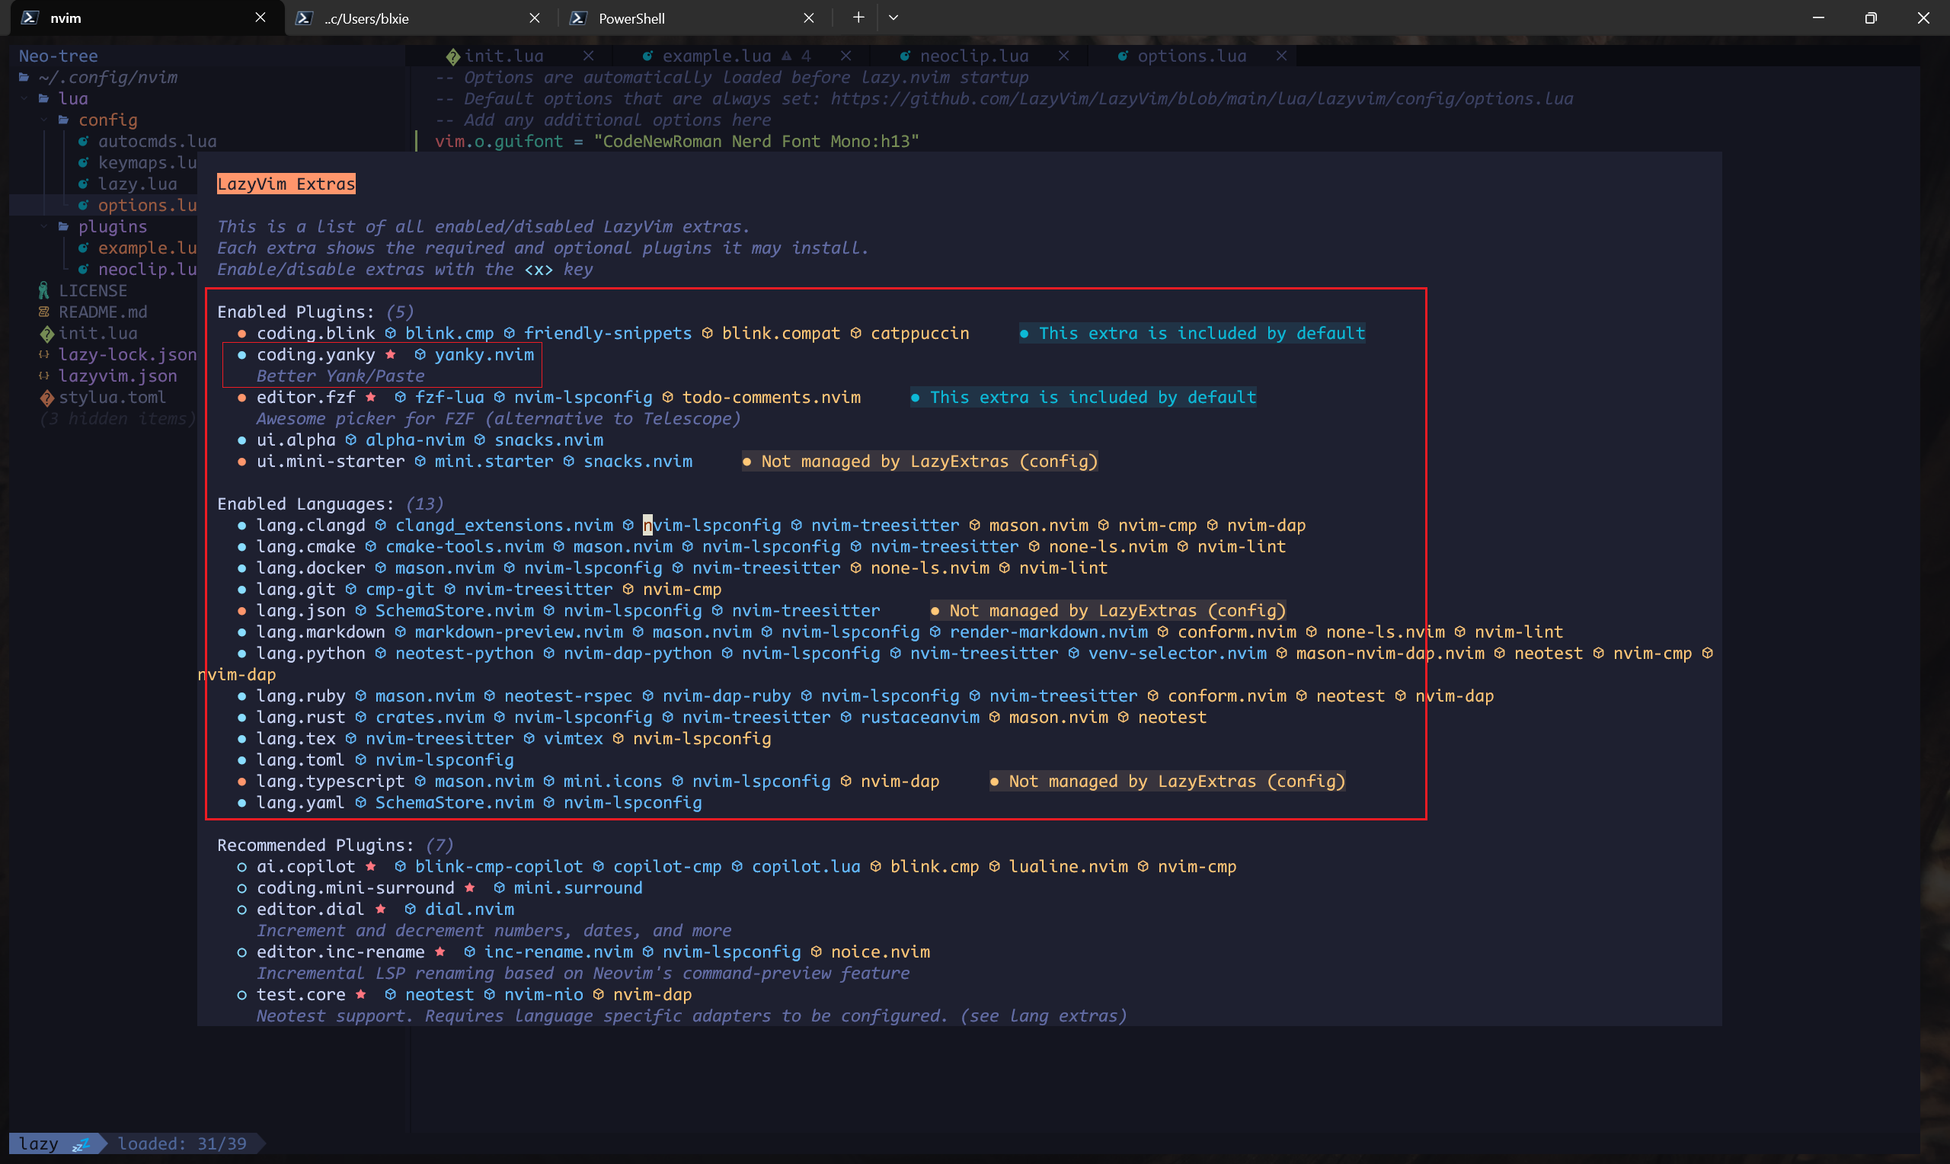1950x1164 pixels.
Task: Click the LazyVim Extras title badge
Action: (x=286, y=184)
